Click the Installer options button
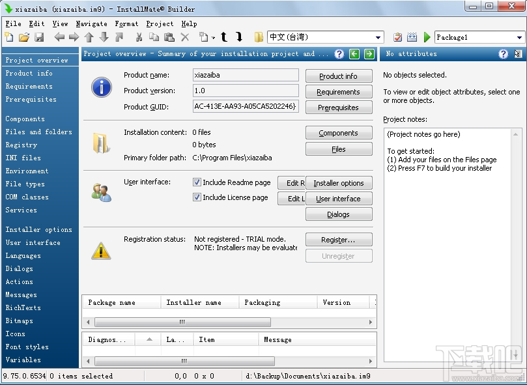Image resolution: width=527 pixels, height=385 pixels. click(339, 183)
